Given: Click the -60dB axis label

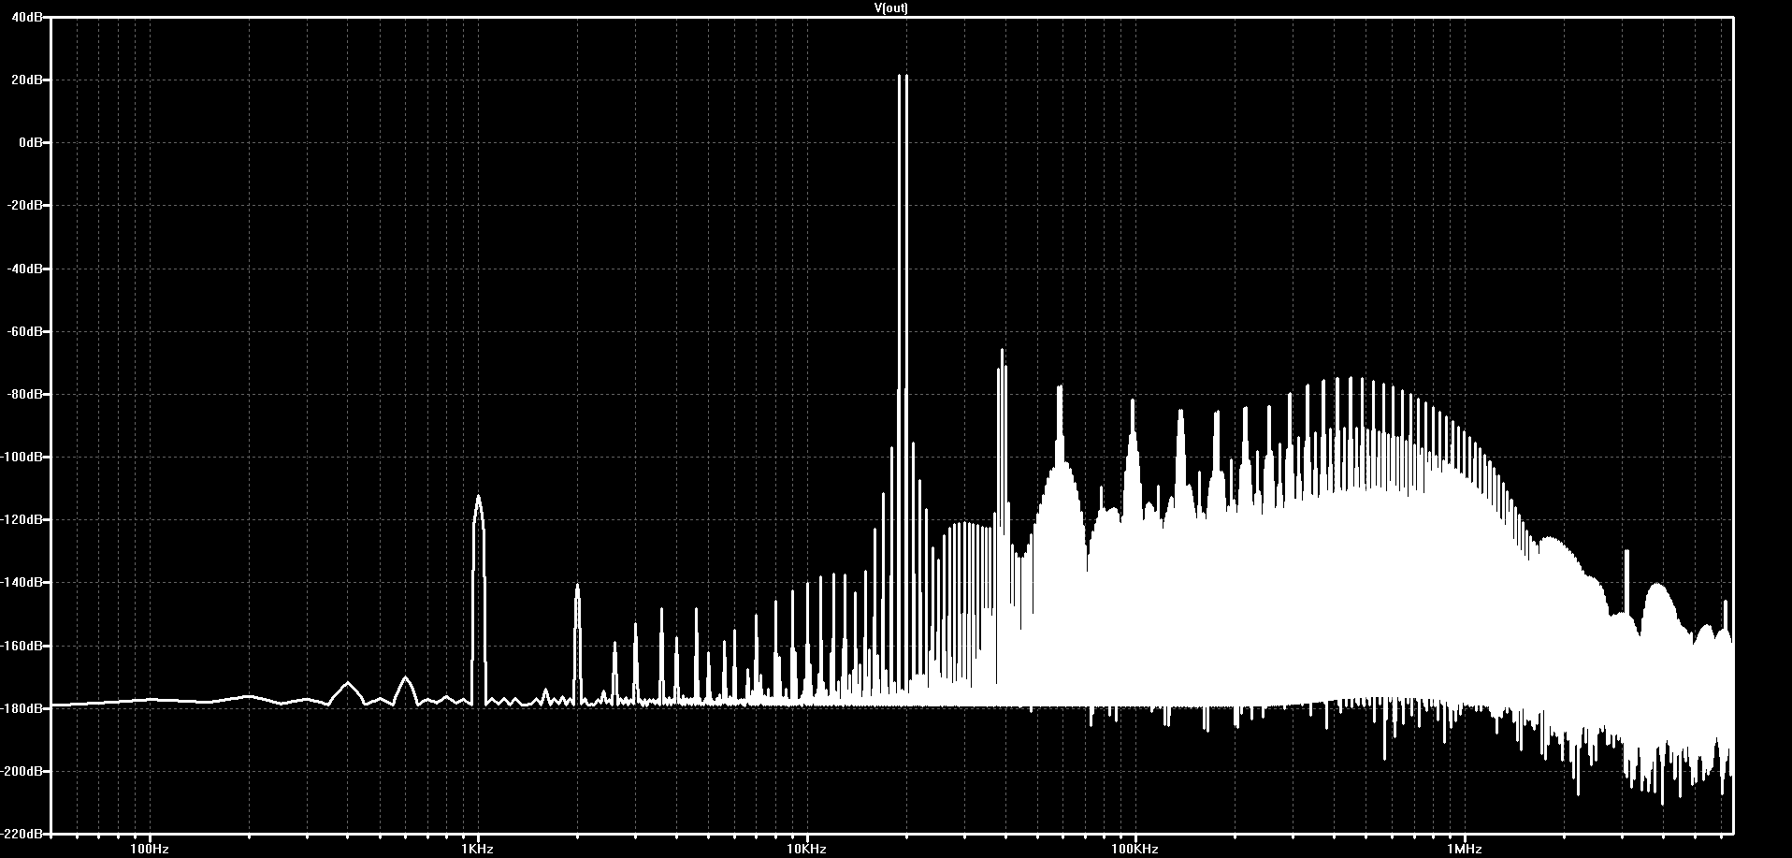Looking at the screenshot, I should click(x=25, y=331).
